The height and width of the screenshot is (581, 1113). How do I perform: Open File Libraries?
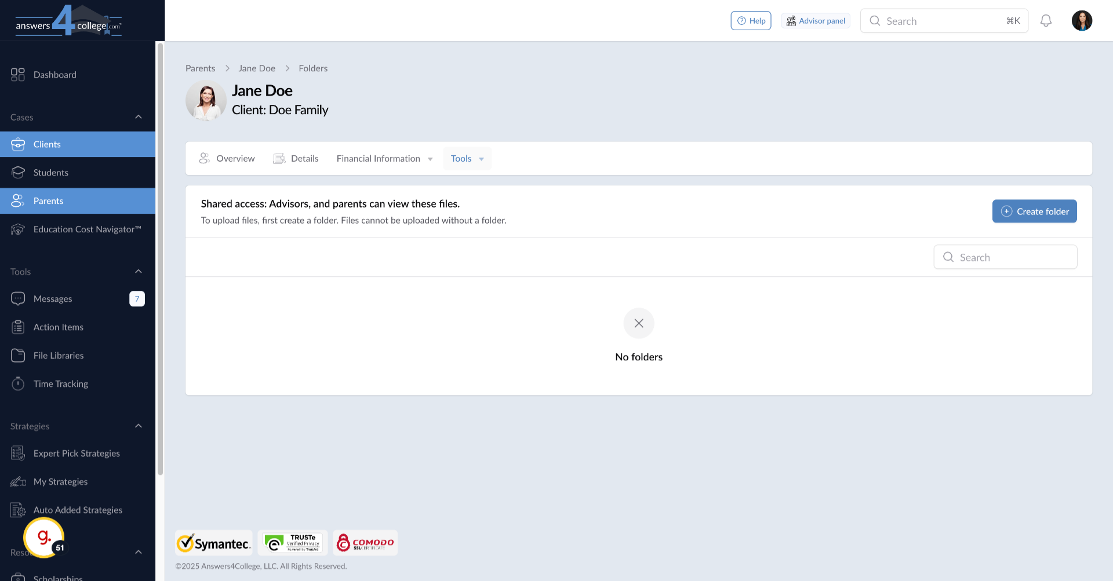click(x=58, y=355)
